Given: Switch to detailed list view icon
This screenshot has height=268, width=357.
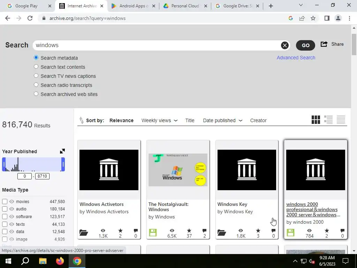Looking at the screenshot, I should point(328,120).
